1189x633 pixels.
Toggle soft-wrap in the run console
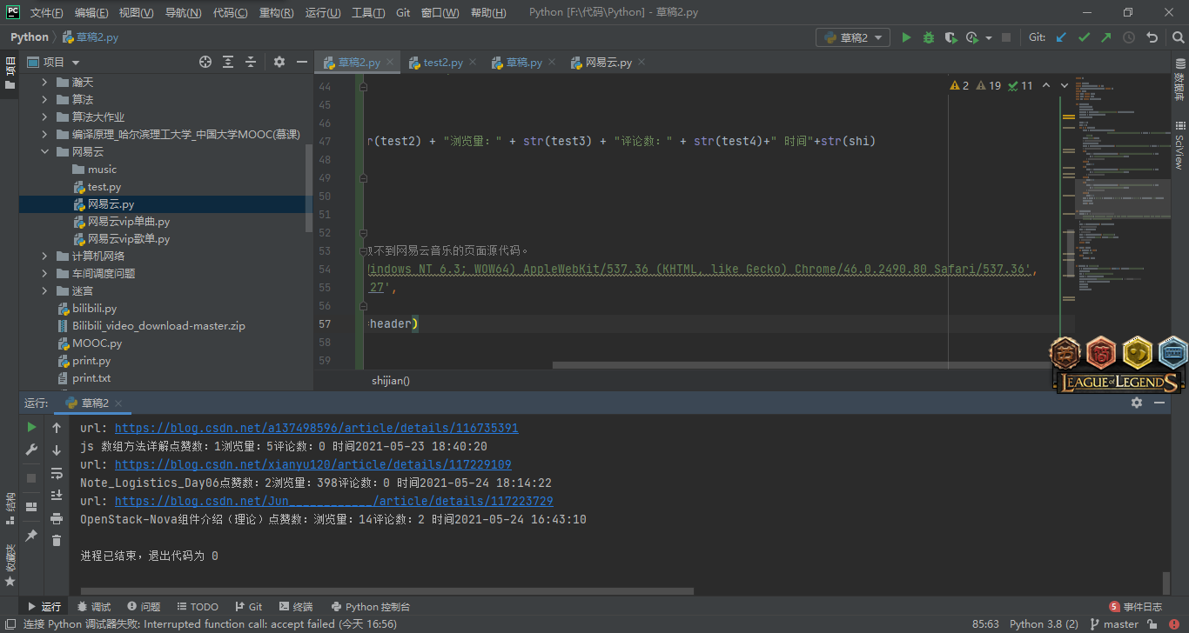click(57, 473)
